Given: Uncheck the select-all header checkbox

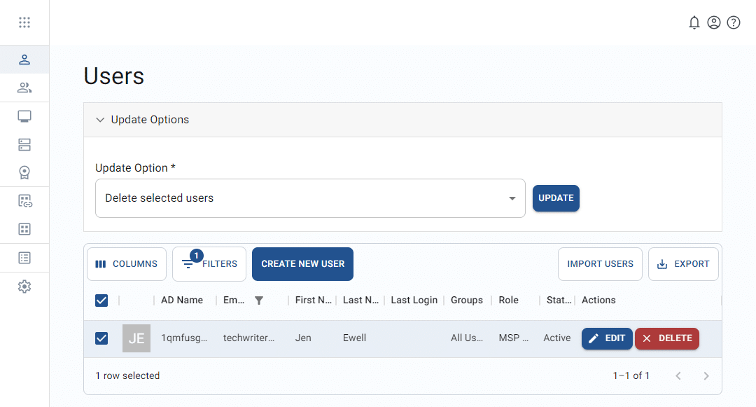Looking at the screenshot, I should pyautogui.click(x=101, y=301).
